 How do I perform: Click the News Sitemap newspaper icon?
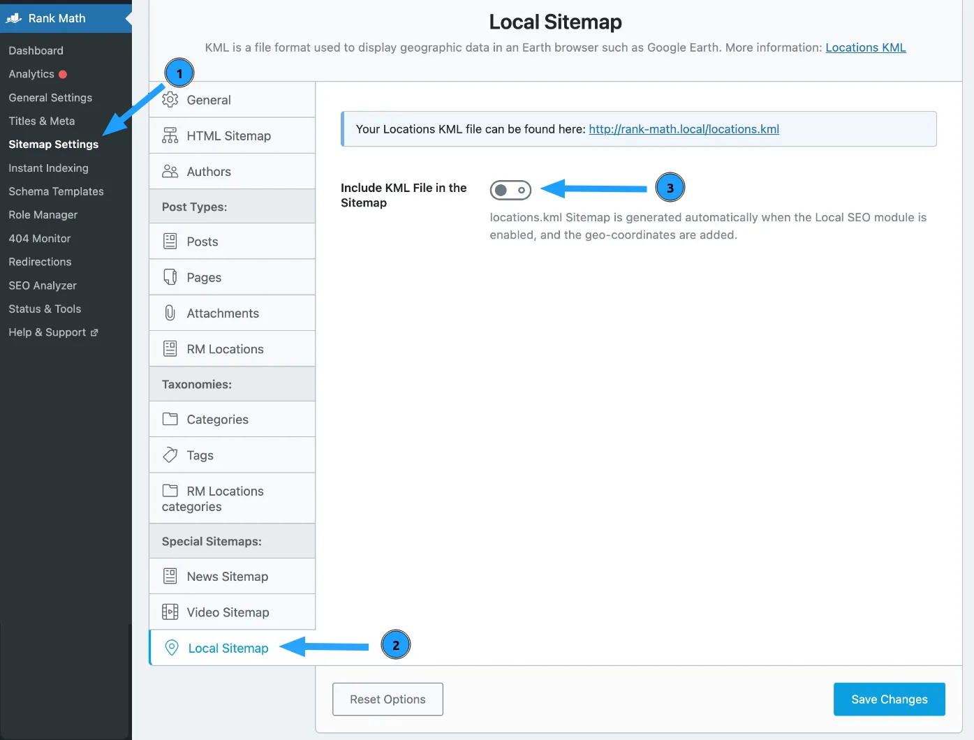point(170,576)
